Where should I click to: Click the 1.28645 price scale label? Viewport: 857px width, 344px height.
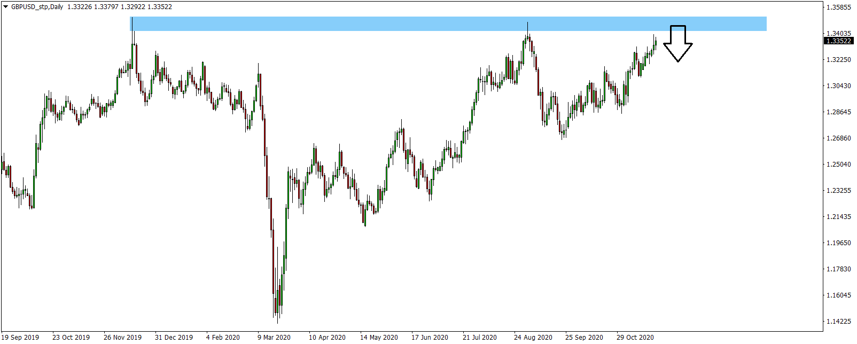click(839, 112)
